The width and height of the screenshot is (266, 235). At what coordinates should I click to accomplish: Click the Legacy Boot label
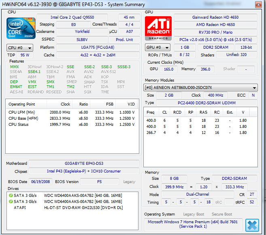[194, 214]
